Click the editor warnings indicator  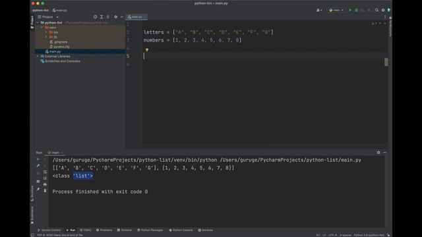[374, 24]
